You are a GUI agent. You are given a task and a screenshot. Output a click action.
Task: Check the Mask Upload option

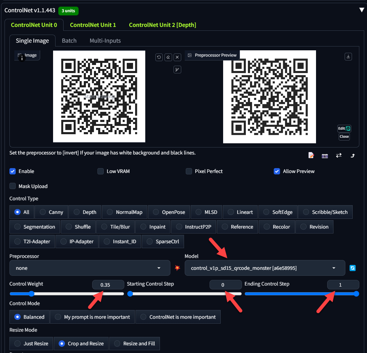(13, 186)
